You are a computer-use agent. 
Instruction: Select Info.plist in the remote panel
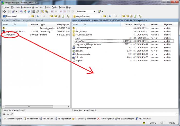[79, 57]
